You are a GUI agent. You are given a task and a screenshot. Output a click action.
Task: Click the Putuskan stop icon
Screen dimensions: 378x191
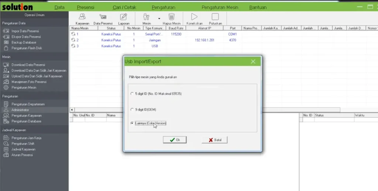215,19
